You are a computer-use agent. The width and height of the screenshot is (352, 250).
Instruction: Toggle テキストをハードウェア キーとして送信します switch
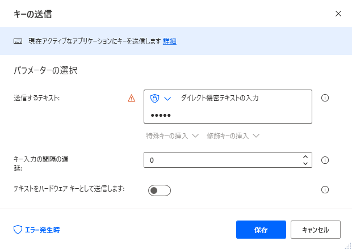pyautogui.click(x=160, y=190)
